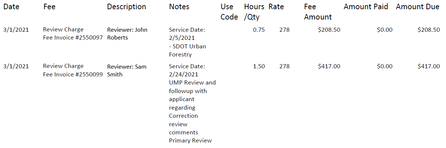Select the 1.50 hours value
Viewport: 446px width, 148px height.
[x=259, y=66]
